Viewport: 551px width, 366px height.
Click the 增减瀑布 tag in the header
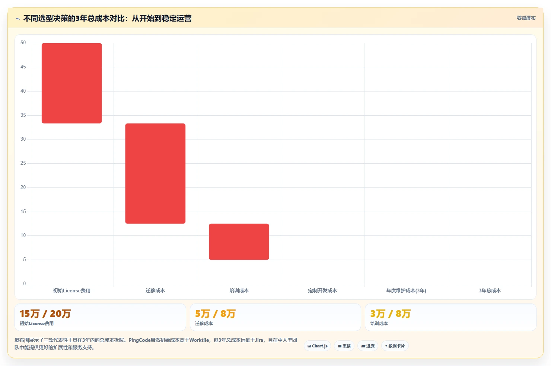tap(526, 18)
